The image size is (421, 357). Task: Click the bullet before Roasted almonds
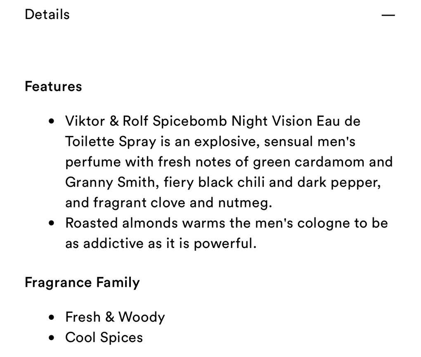click(52, 224)
